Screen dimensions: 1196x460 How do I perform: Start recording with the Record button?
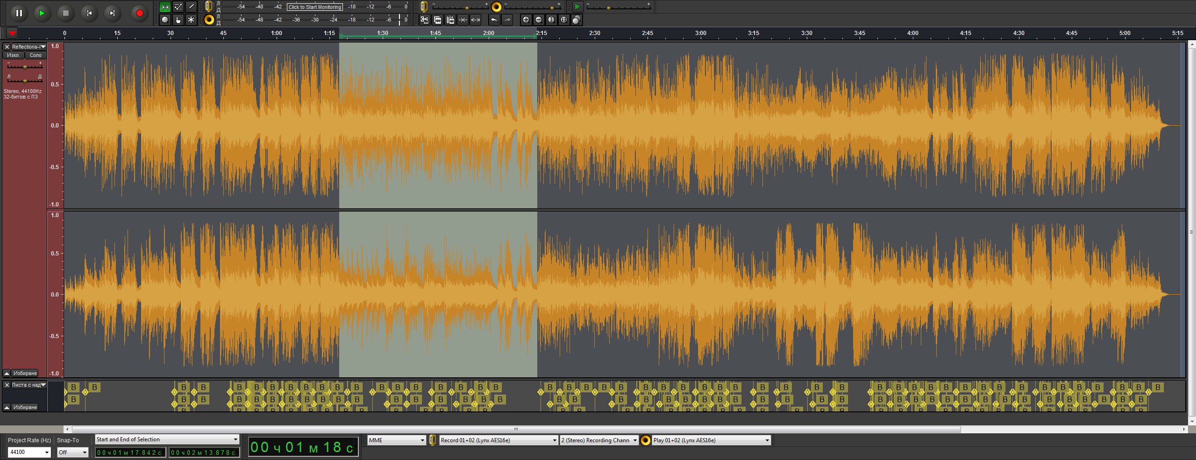[139, 13]
